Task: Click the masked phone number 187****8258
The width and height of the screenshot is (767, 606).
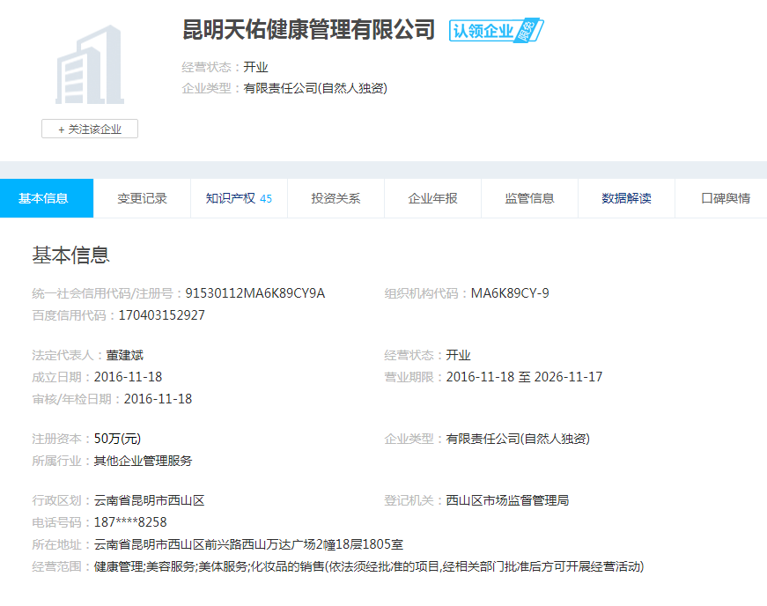Action: [x=130, y=522]
